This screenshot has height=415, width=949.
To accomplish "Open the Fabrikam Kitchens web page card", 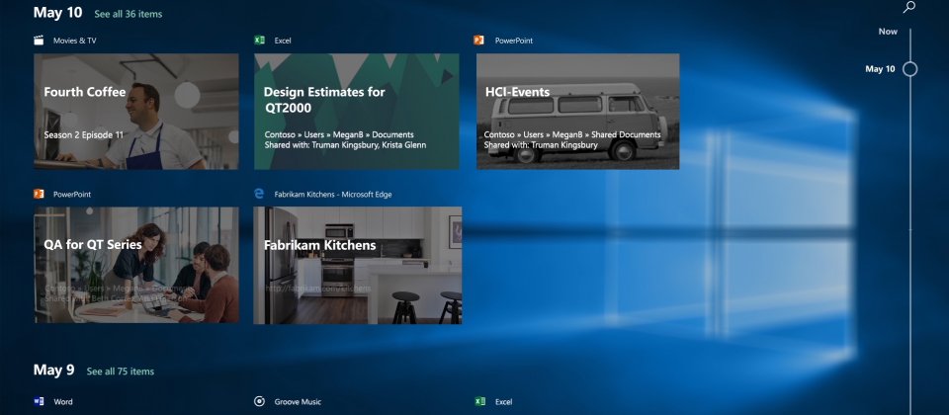I will (358, 265).
